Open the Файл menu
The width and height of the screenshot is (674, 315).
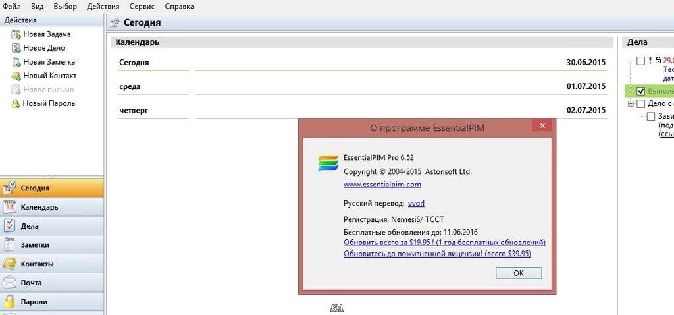click(12, 7)
